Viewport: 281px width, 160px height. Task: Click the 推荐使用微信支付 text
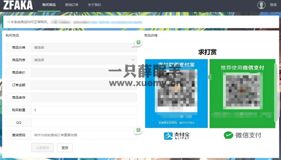click(242, 68)
